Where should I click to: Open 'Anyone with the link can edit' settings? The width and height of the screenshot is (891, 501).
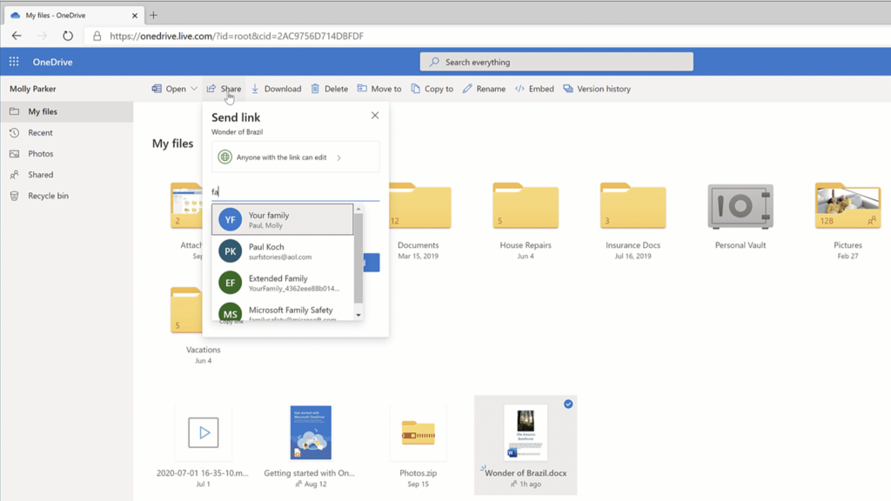(x=296, y=157)
